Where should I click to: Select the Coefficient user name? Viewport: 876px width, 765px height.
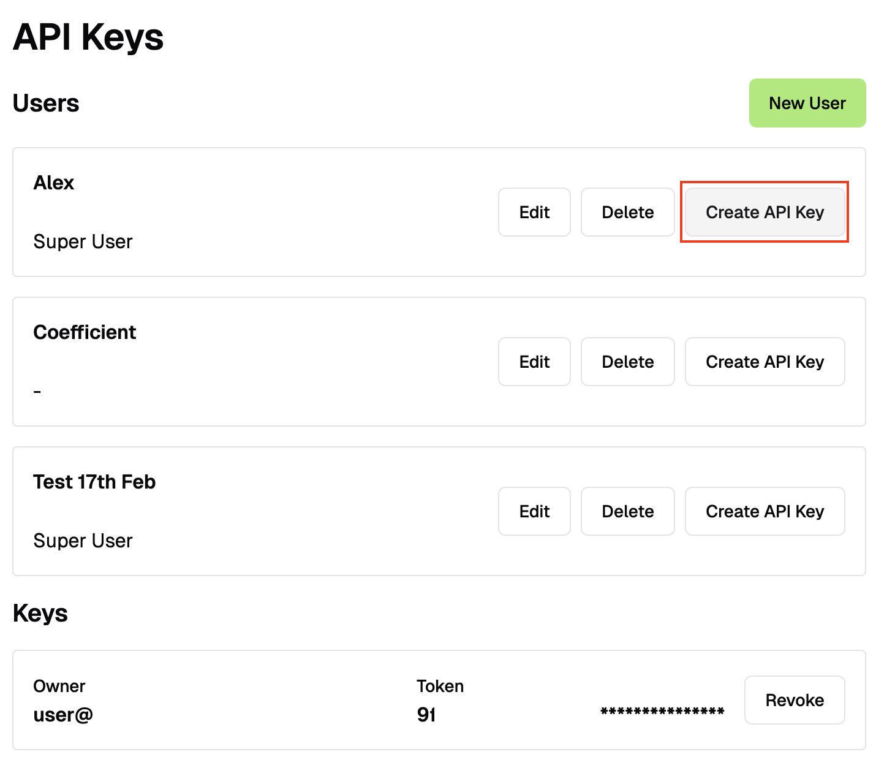point(85,332)
